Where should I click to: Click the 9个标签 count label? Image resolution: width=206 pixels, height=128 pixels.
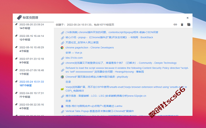pyautogui.click(x=24, y=63)
